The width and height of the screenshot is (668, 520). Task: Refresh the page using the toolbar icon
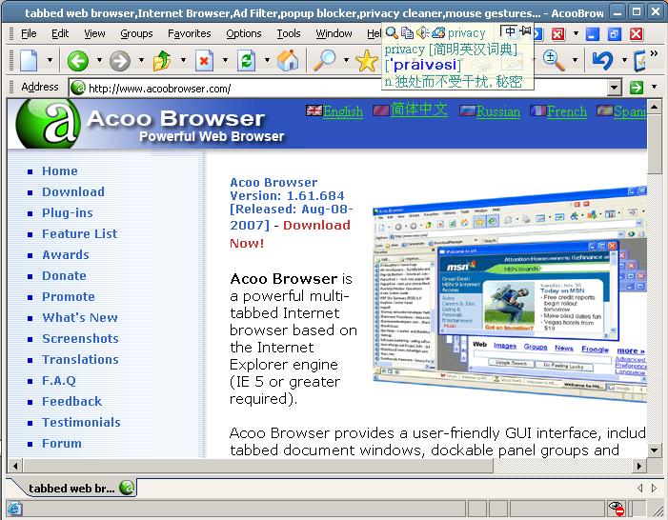pos(247,61)
